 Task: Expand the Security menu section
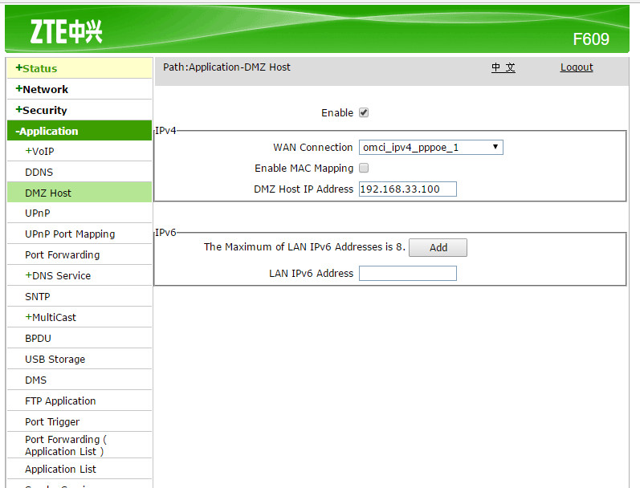click(x=79, y=110)
